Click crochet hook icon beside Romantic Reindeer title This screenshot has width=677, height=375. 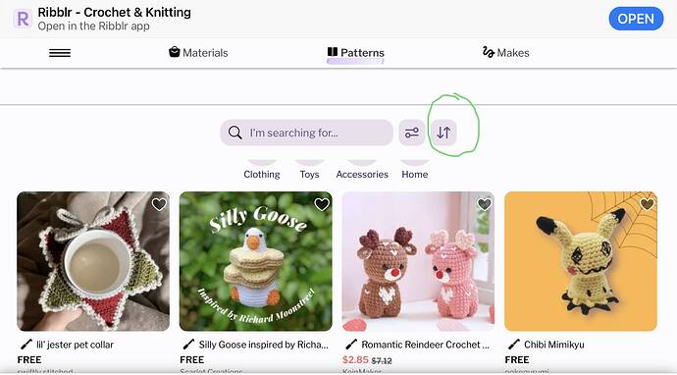pyautogui.click(x=351, y=345)
